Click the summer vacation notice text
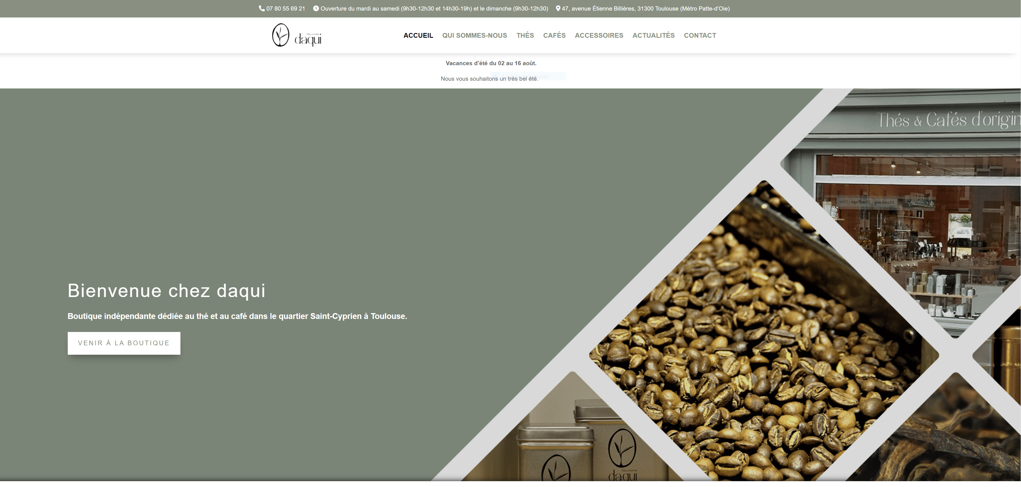 point(491,63)
